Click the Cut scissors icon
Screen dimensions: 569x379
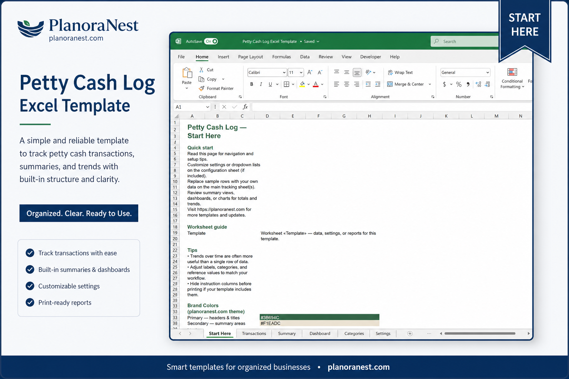pyautogui.click(x=202, y=70)
